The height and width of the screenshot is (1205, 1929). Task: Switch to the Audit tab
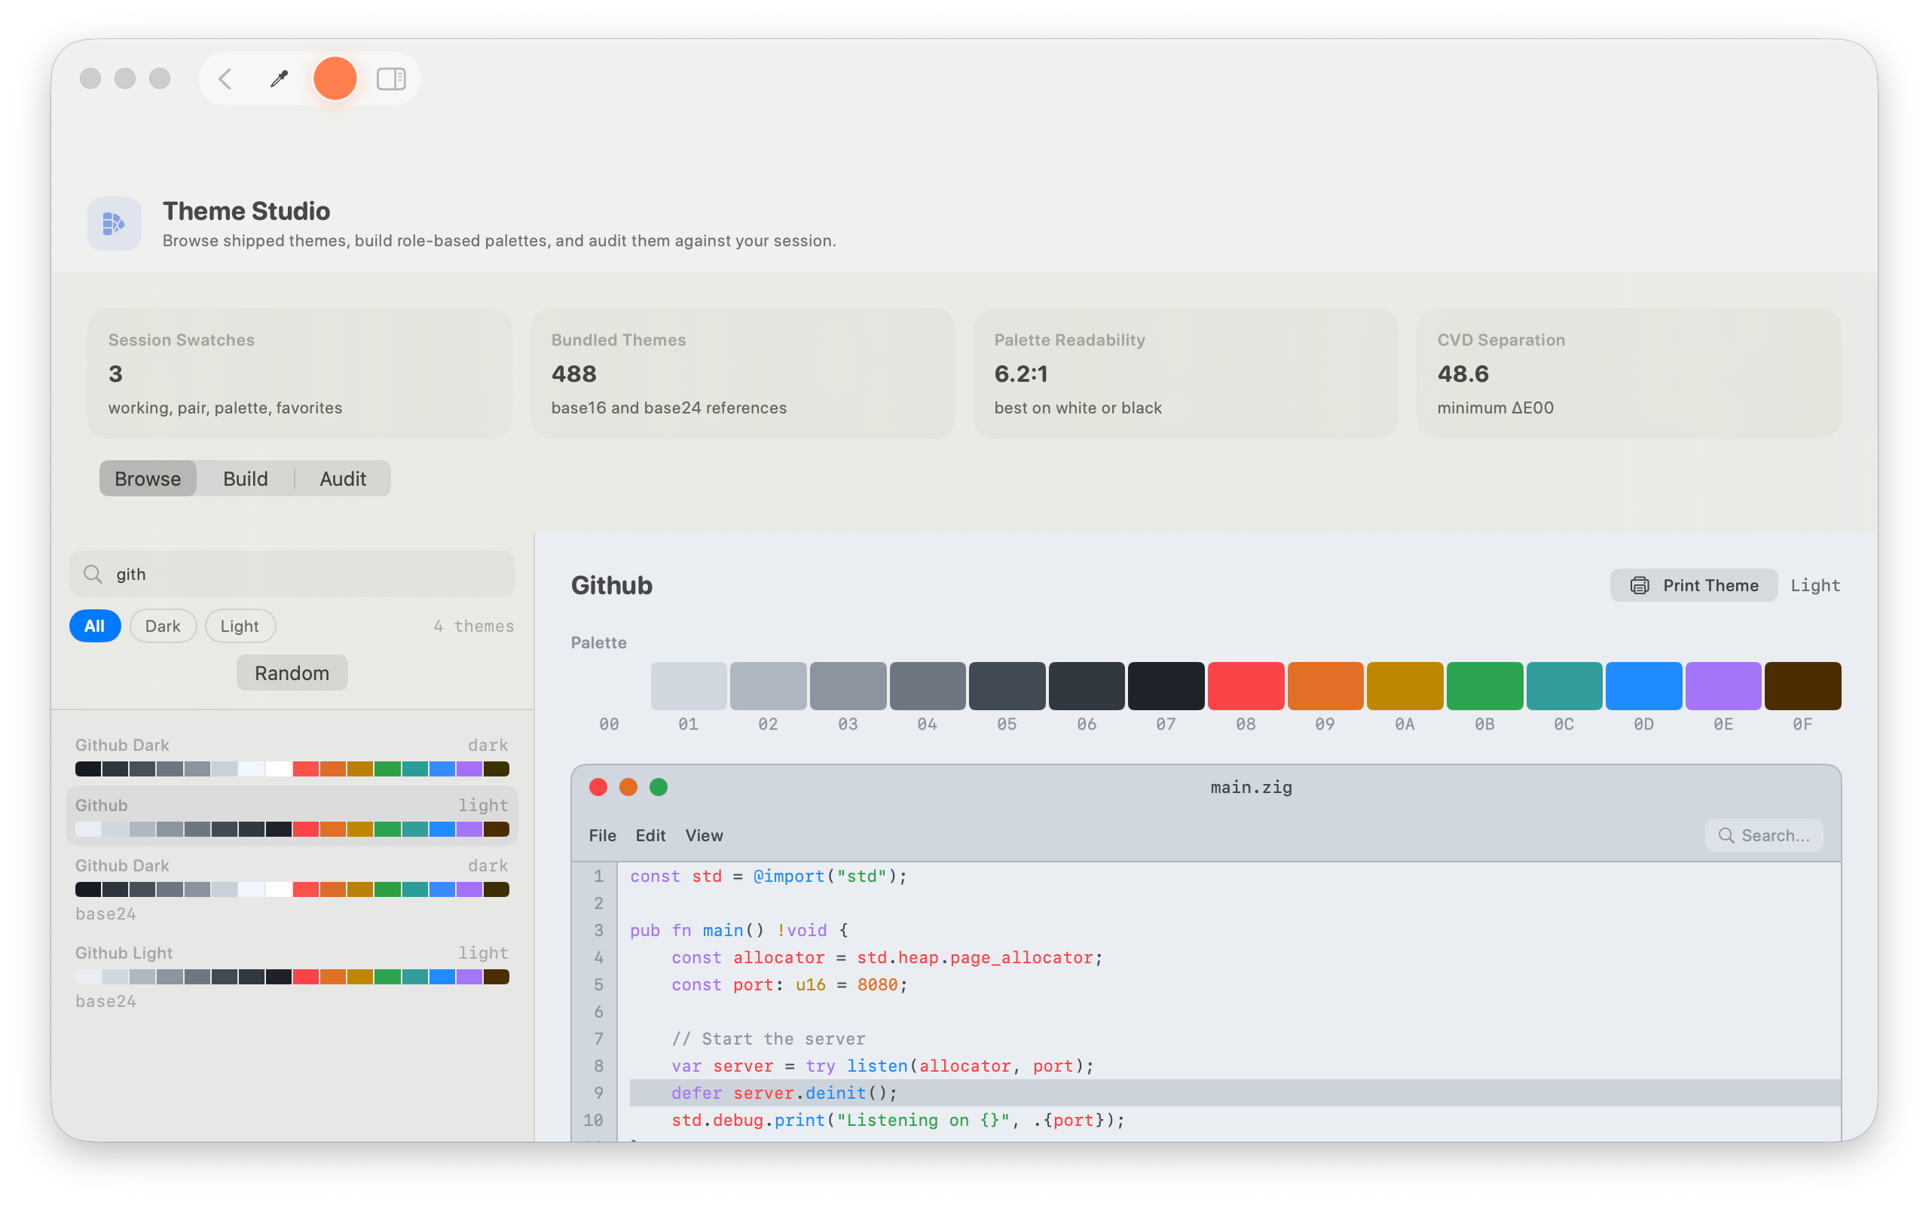click(343, 478)
